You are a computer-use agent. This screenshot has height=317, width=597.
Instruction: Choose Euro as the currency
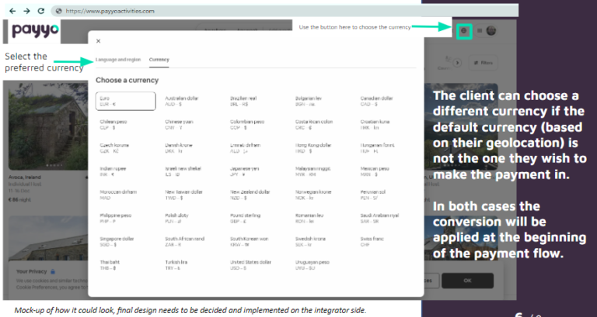(x=125, y=101)
